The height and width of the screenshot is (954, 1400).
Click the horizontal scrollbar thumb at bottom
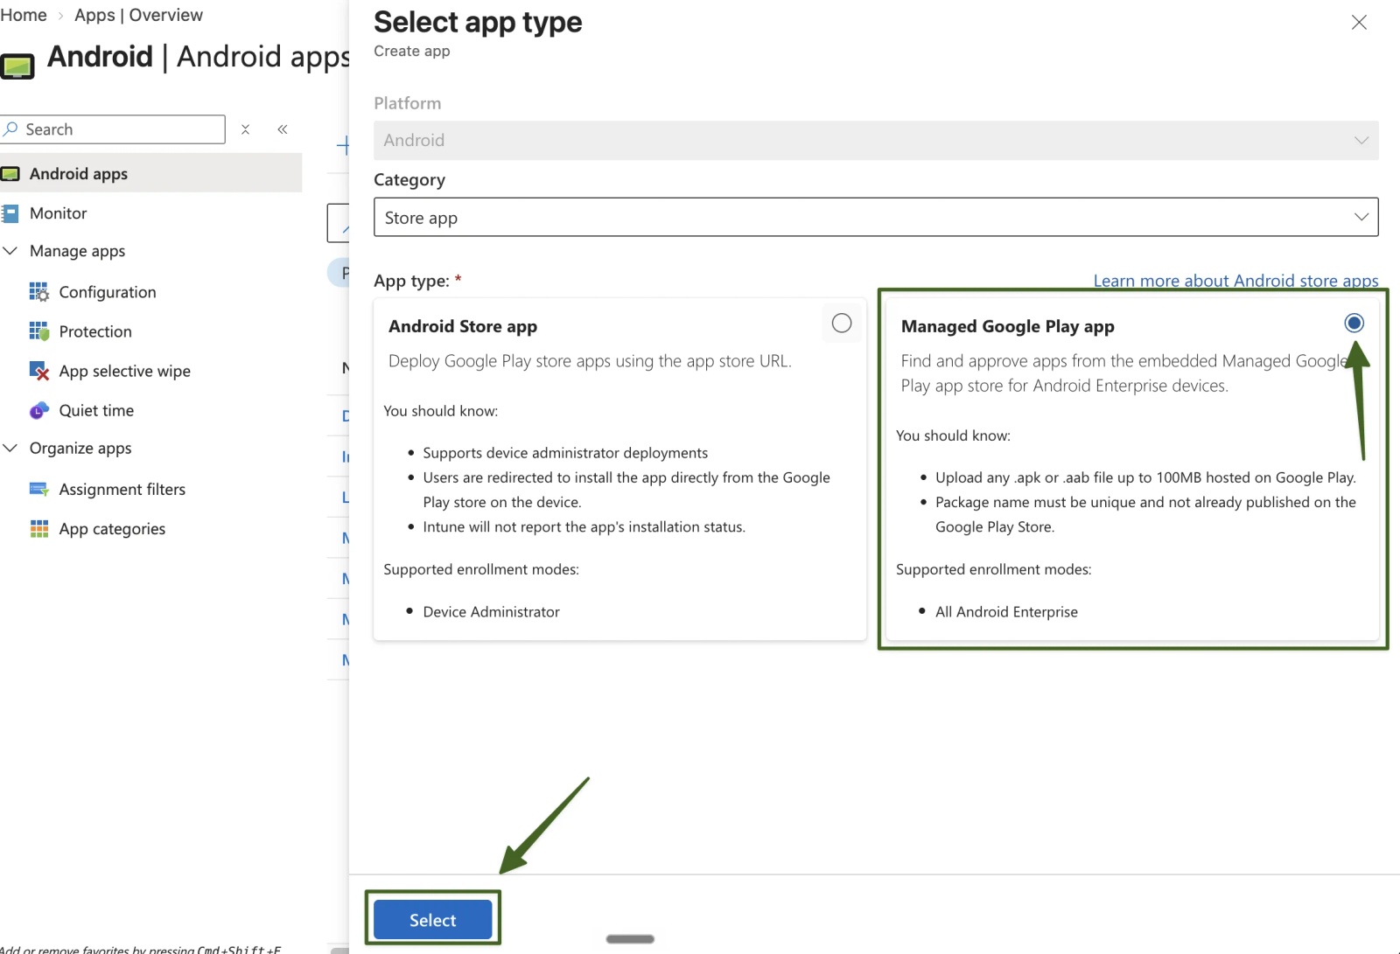(x=630, y=939)
